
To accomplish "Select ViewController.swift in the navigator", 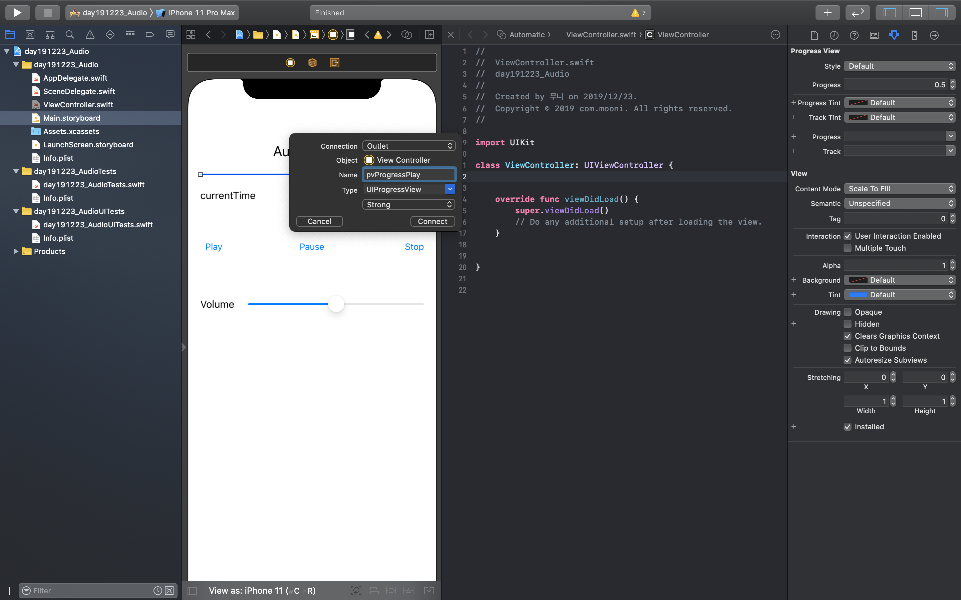I will [x=78, y=105].
